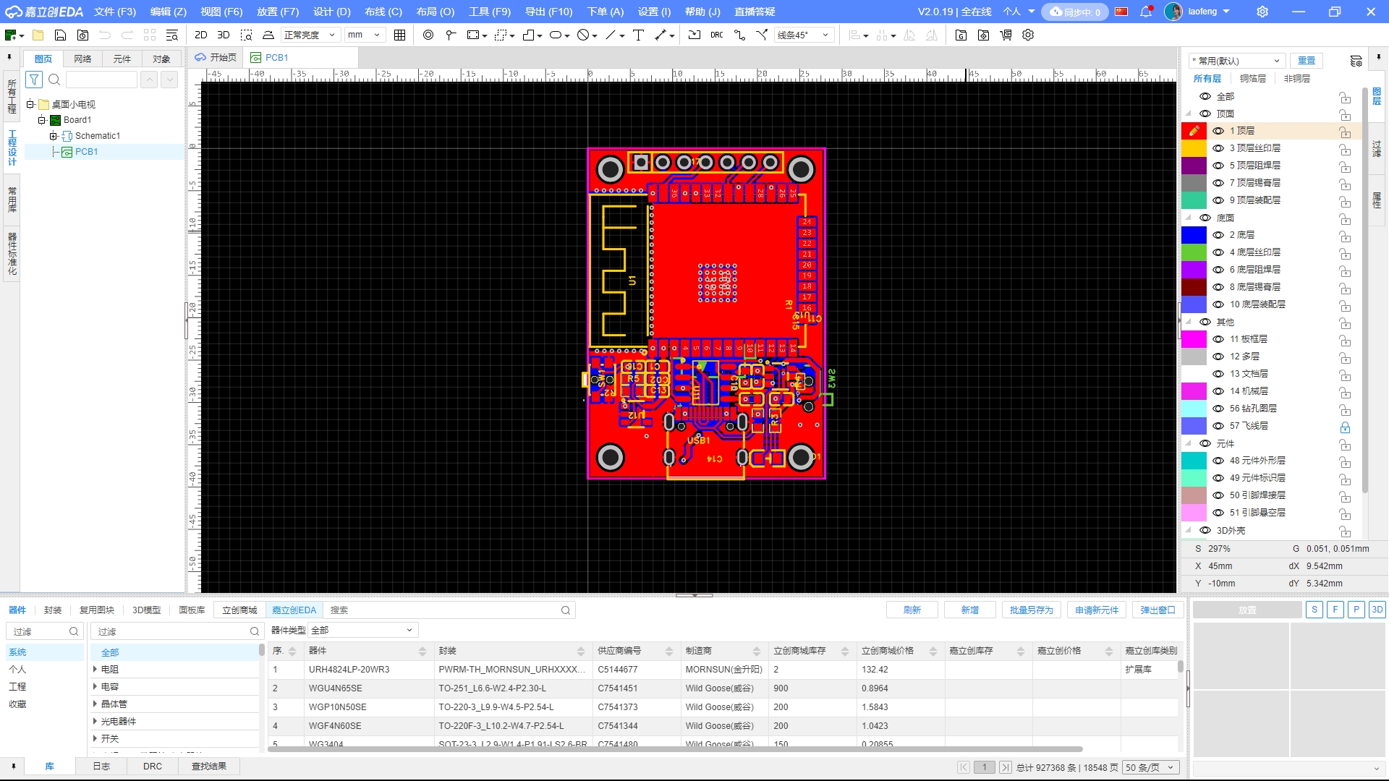Switch to 2D view button
The height and width of the screenshot is (781, 1389).
click(201, 35)
